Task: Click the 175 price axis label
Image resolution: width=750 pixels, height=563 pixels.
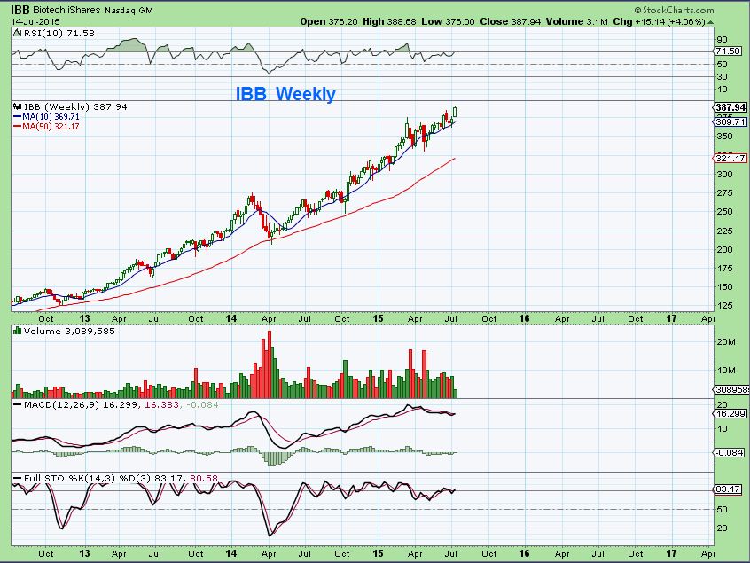Action: pos(724,269)
